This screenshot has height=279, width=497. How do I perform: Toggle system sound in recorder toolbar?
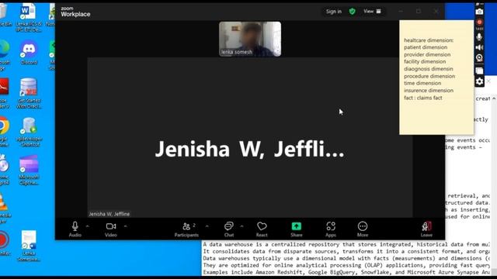point(479,47)
